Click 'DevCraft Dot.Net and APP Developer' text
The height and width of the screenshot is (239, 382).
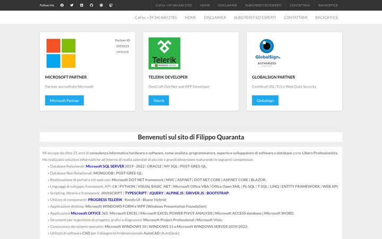point(179,87)
